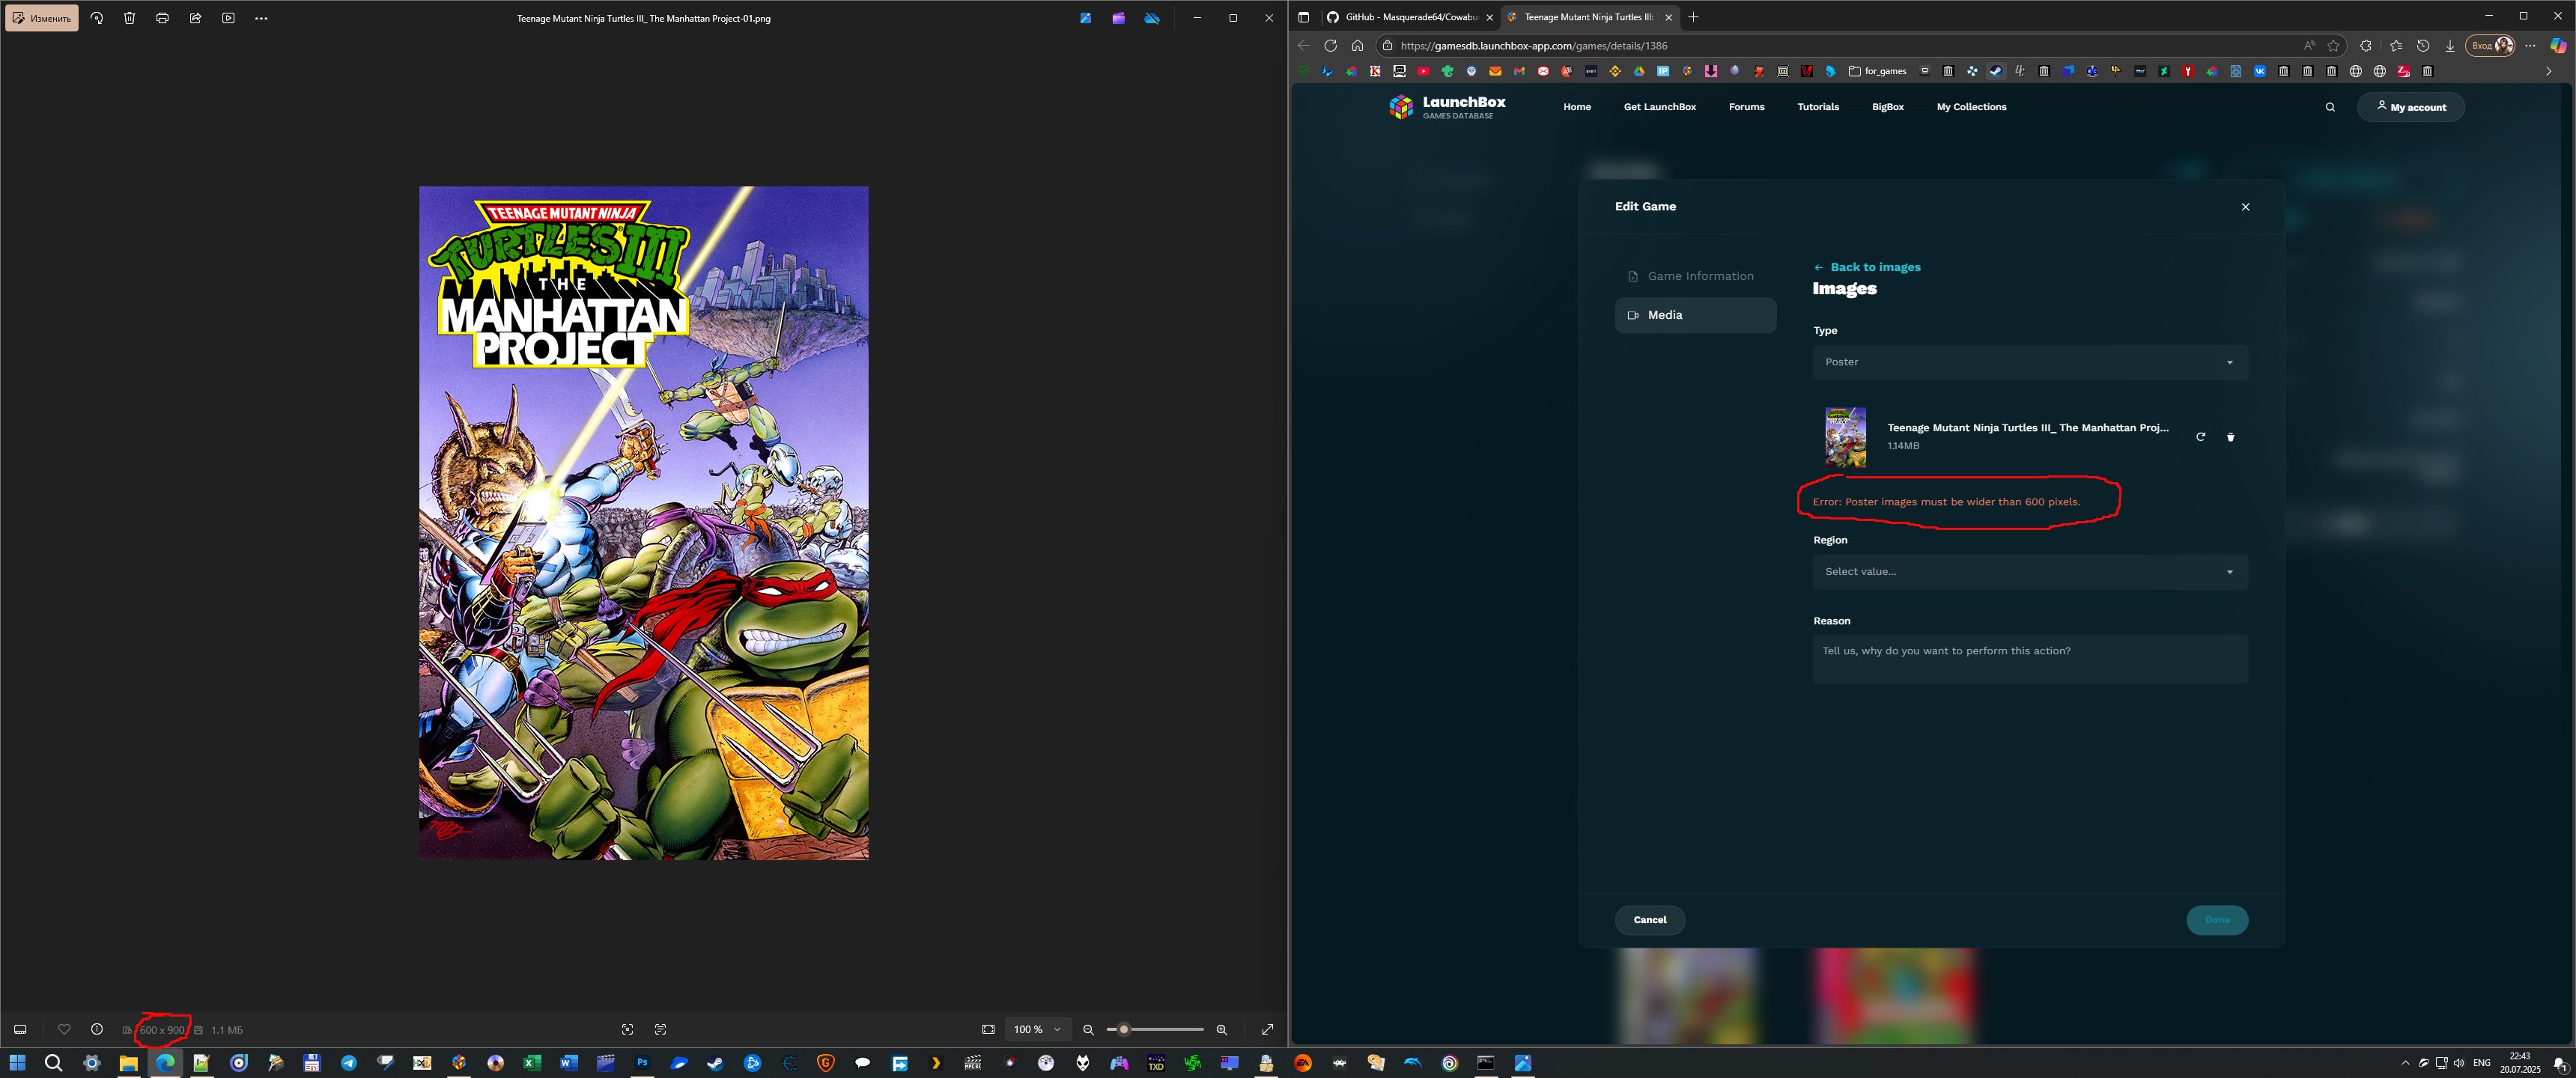Click the visual search icon in Photos
Image resolution: width=2576 pixels, height=1078 pixels.
[627, 1029]
